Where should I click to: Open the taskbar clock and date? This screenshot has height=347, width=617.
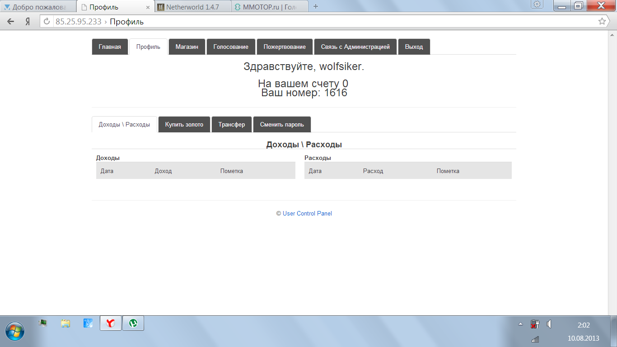pos(584,331)
